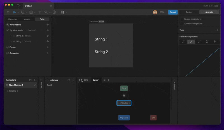Click the Export button
Screen dimensions: 224x130
pyautogui.click(x=173, y=12)
